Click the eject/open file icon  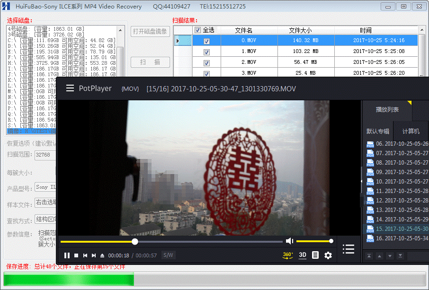click(x=102, y=255)
